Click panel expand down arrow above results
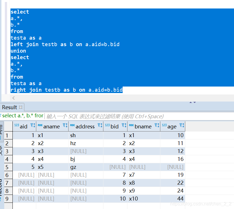Viewport: 234px width, 209px height. click(x=195, y=102)
